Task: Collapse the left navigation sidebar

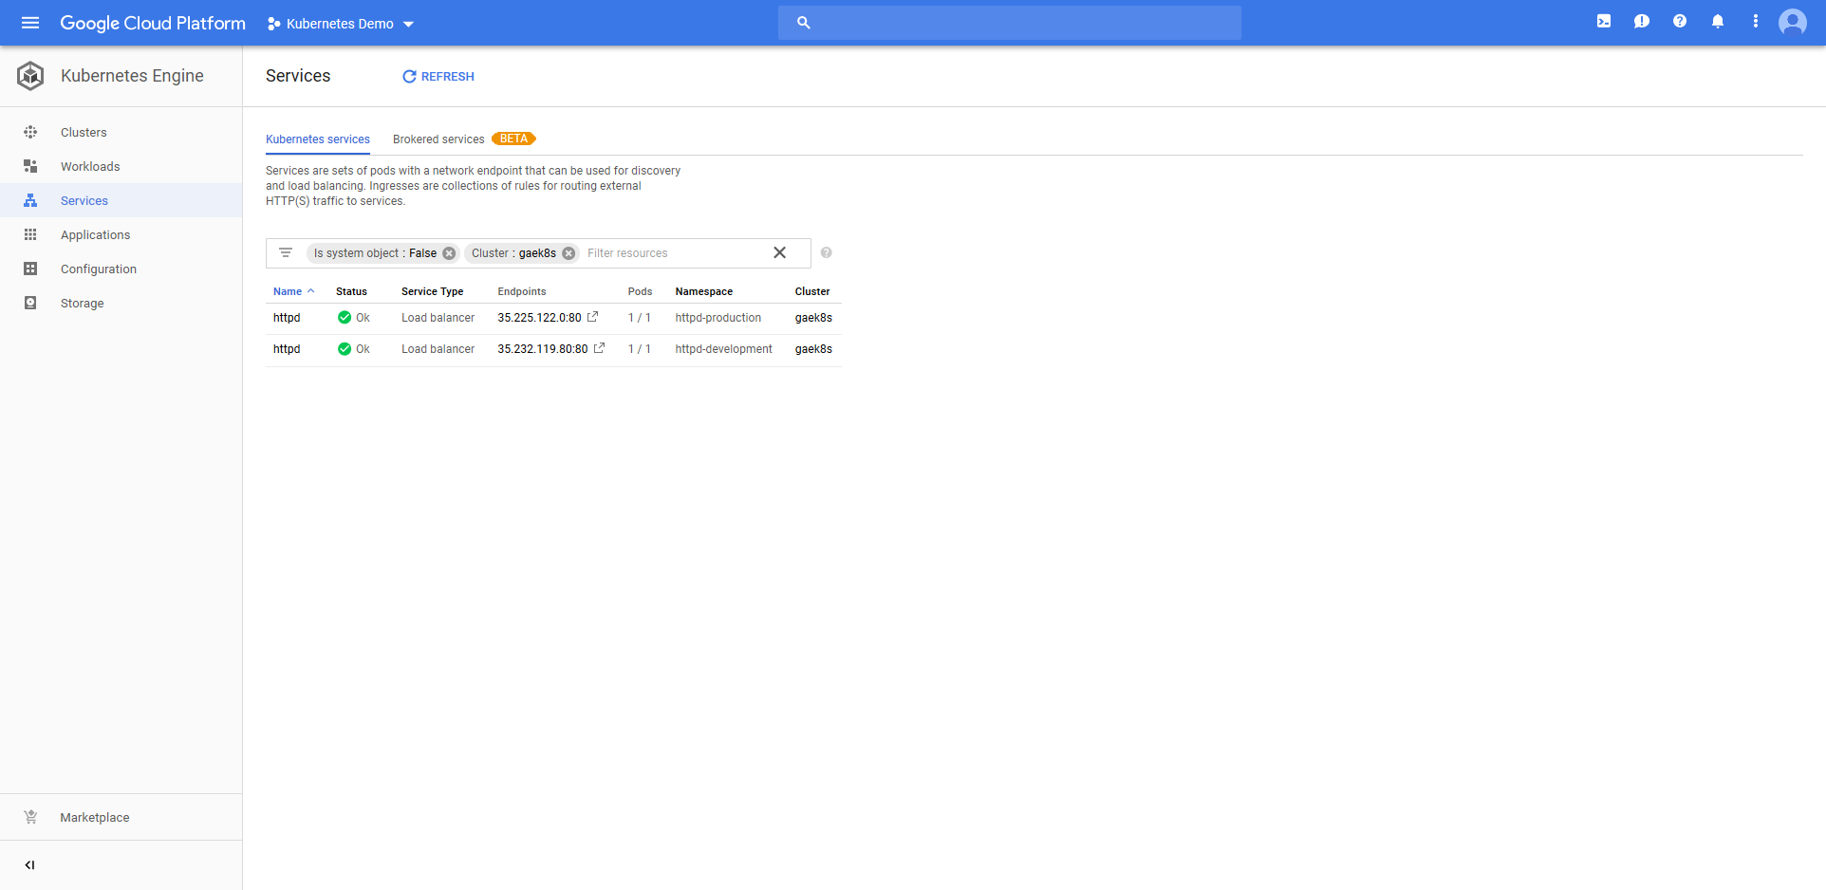Action: [x=29, y=864]
